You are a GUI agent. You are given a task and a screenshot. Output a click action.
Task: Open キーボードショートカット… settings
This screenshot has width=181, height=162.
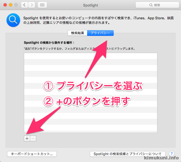click(32, 154)
